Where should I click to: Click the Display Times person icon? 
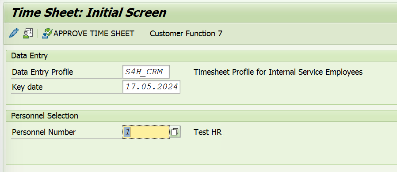pyautogui.click(x=28, y=33)
